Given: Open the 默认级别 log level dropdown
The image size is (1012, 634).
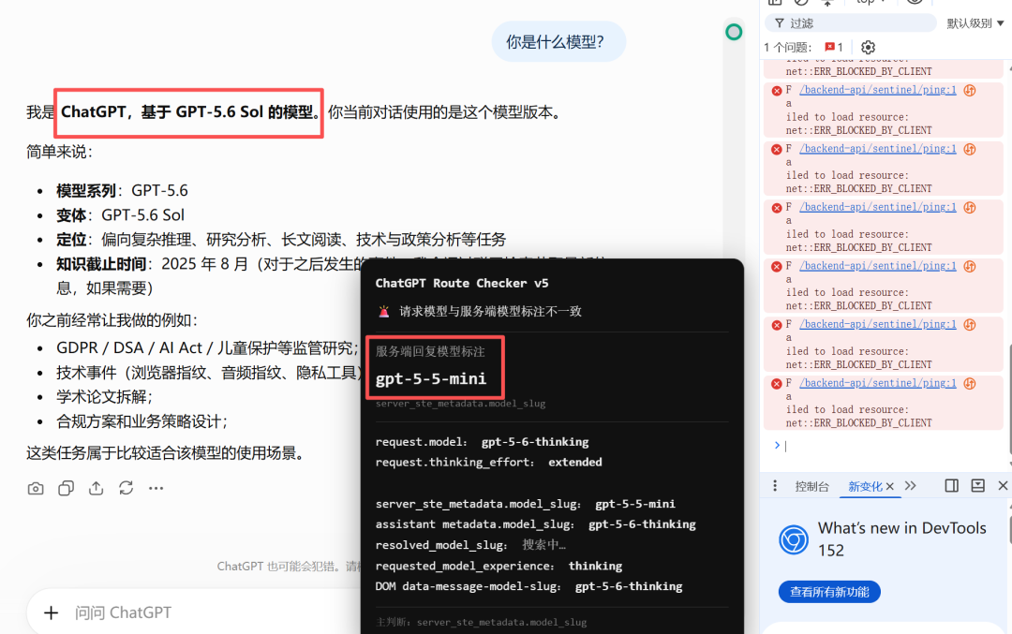Looking at the screenshot, I should click(x=975, y=23).
